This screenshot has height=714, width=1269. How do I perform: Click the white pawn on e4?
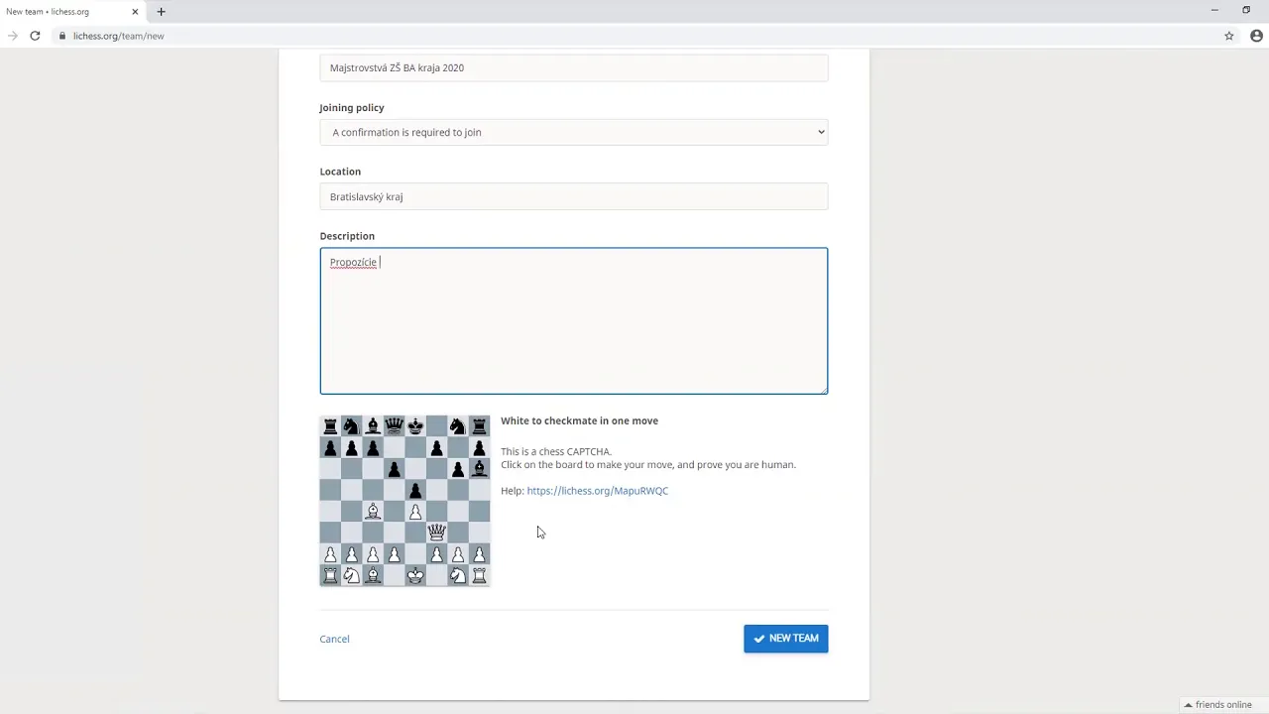coord(415,512)
